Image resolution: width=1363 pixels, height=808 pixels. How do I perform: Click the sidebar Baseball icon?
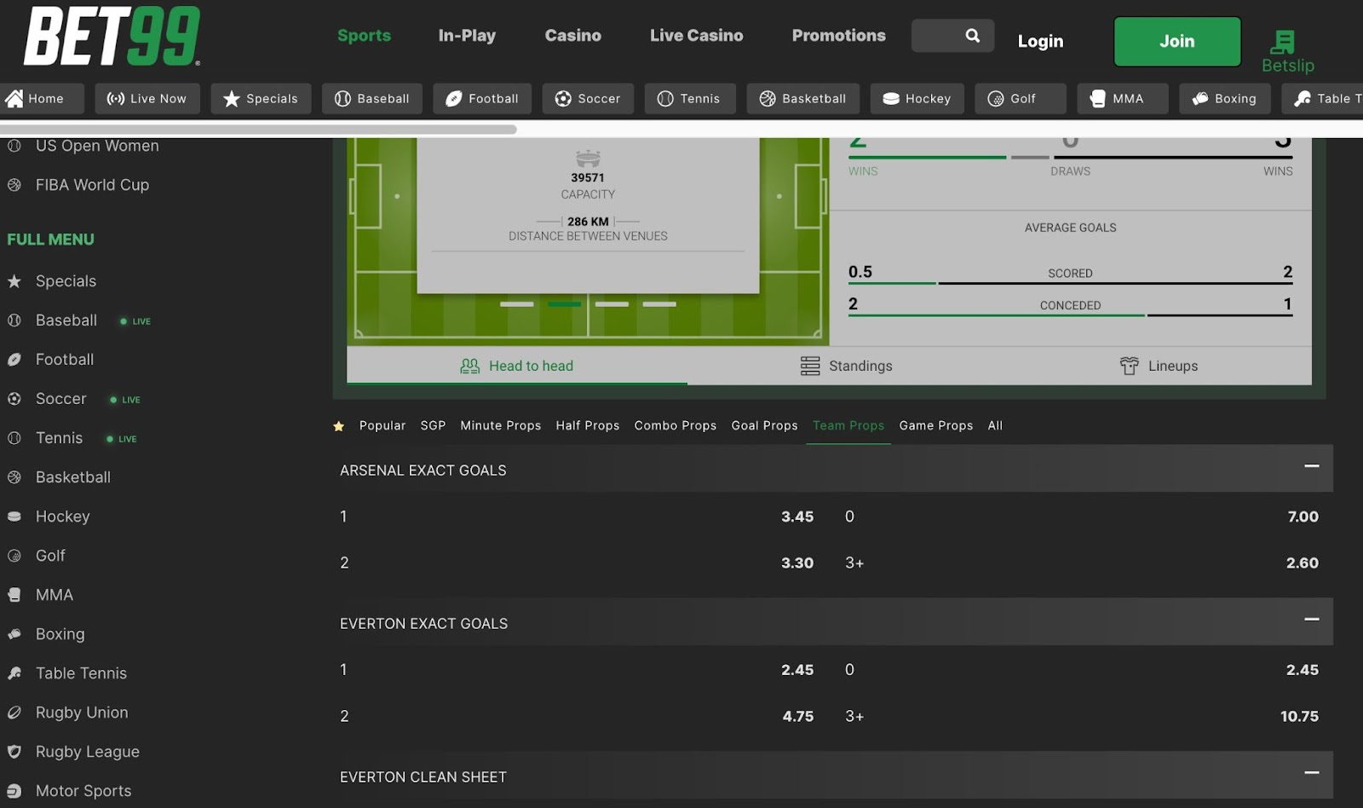coord(14,320)
